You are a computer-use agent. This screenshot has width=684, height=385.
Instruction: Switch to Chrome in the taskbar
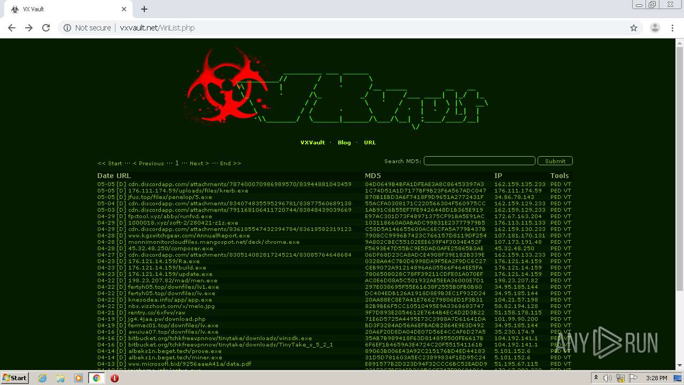[x=97, y=378]
